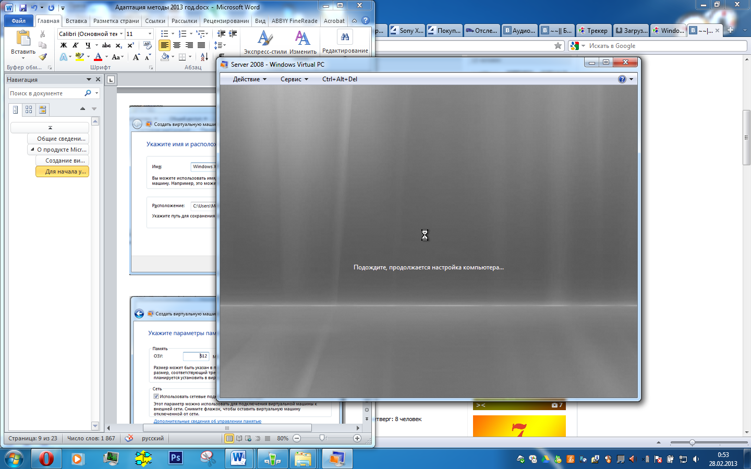Apply superscript formatting x²
The width and height of the screenshot is (751, 469).
point(131,45)
